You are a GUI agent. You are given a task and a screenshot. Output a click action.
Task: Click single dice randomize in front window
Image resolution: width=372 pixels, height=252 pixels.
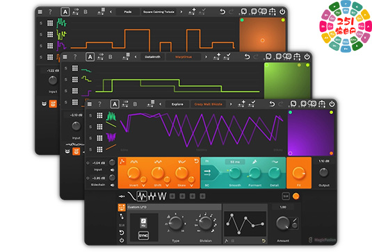(293, 103)
